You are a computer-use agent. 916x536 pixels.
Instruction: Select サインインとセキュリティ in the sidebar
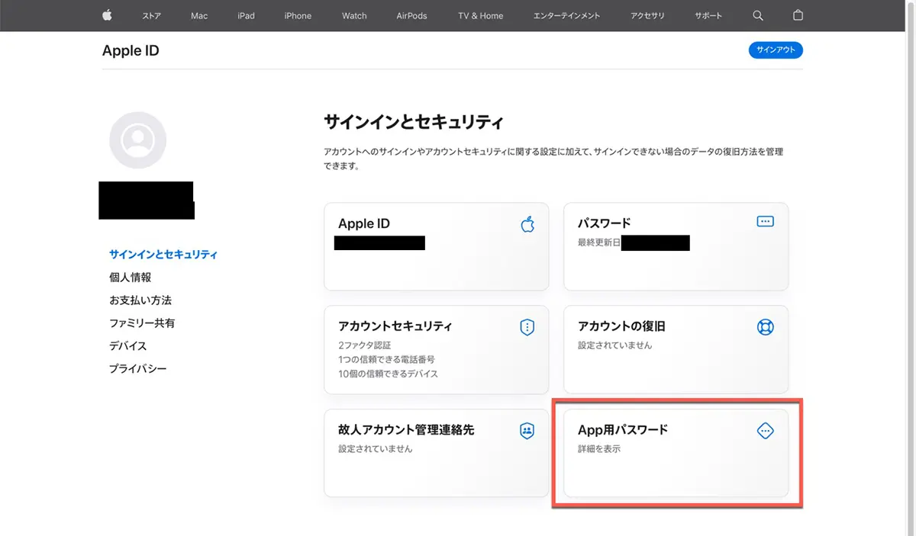click(x=163, y=255)
